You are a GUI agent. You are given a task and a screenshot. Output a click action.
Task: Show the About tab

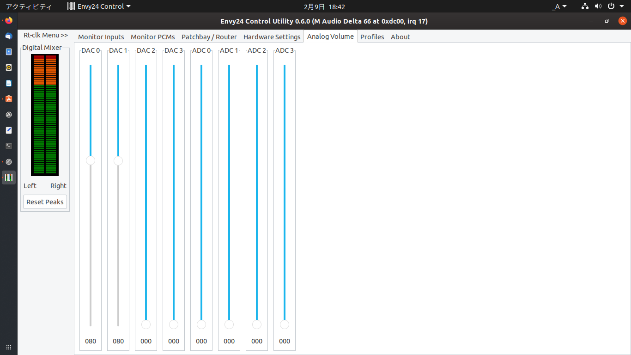tap(400, 37)
